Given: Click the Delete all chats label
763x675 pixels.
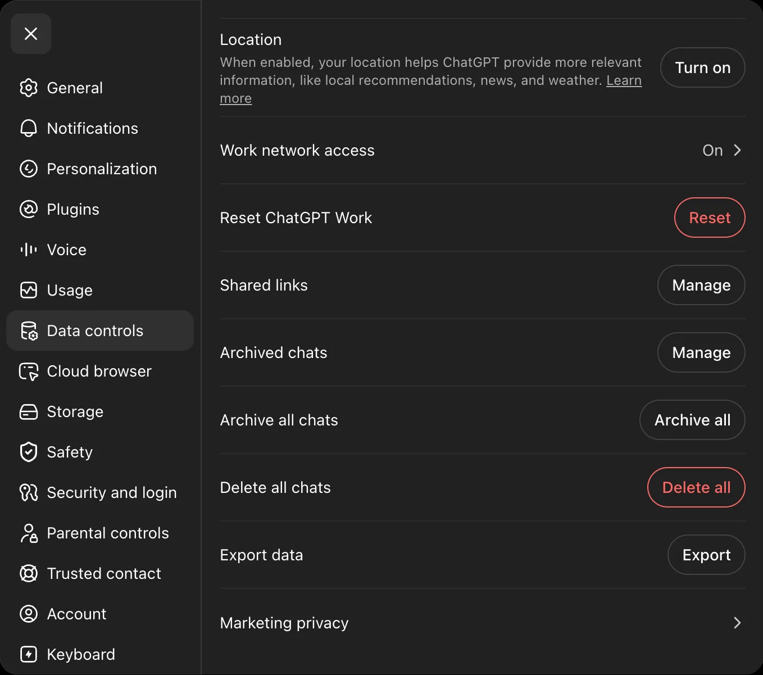Looking at the screenshot, I should tap(275, 487).
